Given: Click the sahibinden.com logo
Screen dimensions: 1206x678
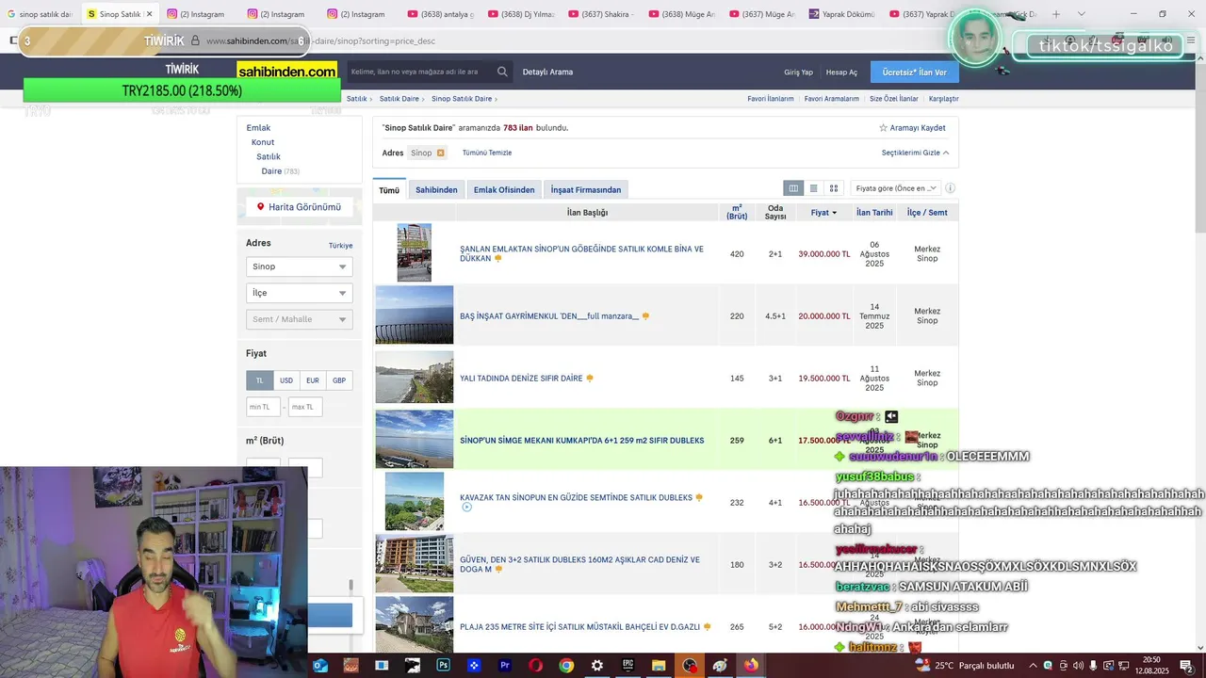Looking at the screenshot, I should click(287, 72).
